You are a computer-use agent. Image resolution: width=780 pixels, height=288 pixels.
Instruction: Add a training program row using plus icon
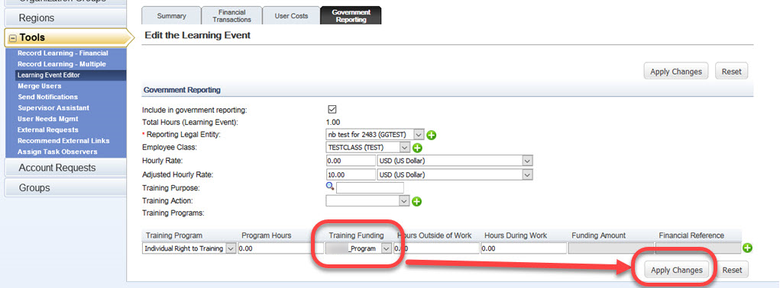pyautogui.click(x=747, y=248)
